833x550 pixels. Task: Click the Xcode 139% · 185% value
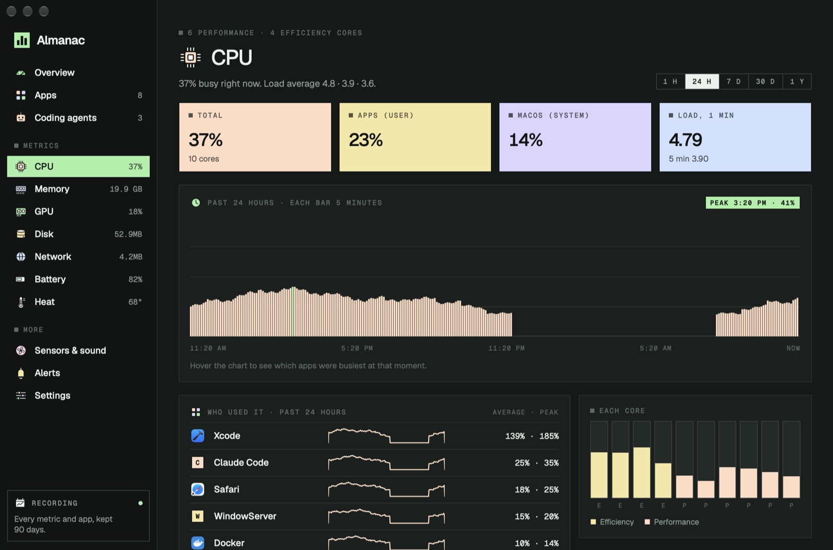[x=532, y=436]
